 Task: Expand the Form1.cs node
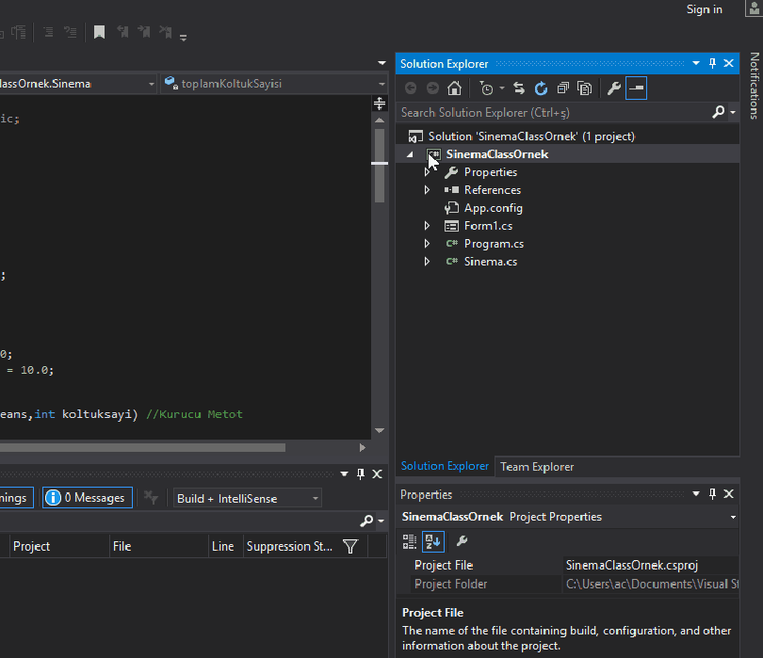(x=427, y=226)
